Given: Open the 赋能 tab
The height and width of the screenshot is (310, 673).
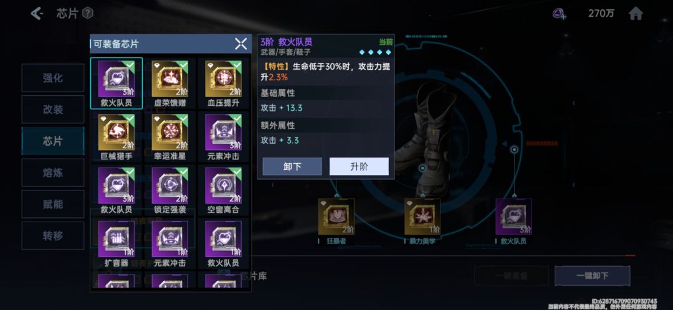Looking at the screenshot, I should coord(53,204).
